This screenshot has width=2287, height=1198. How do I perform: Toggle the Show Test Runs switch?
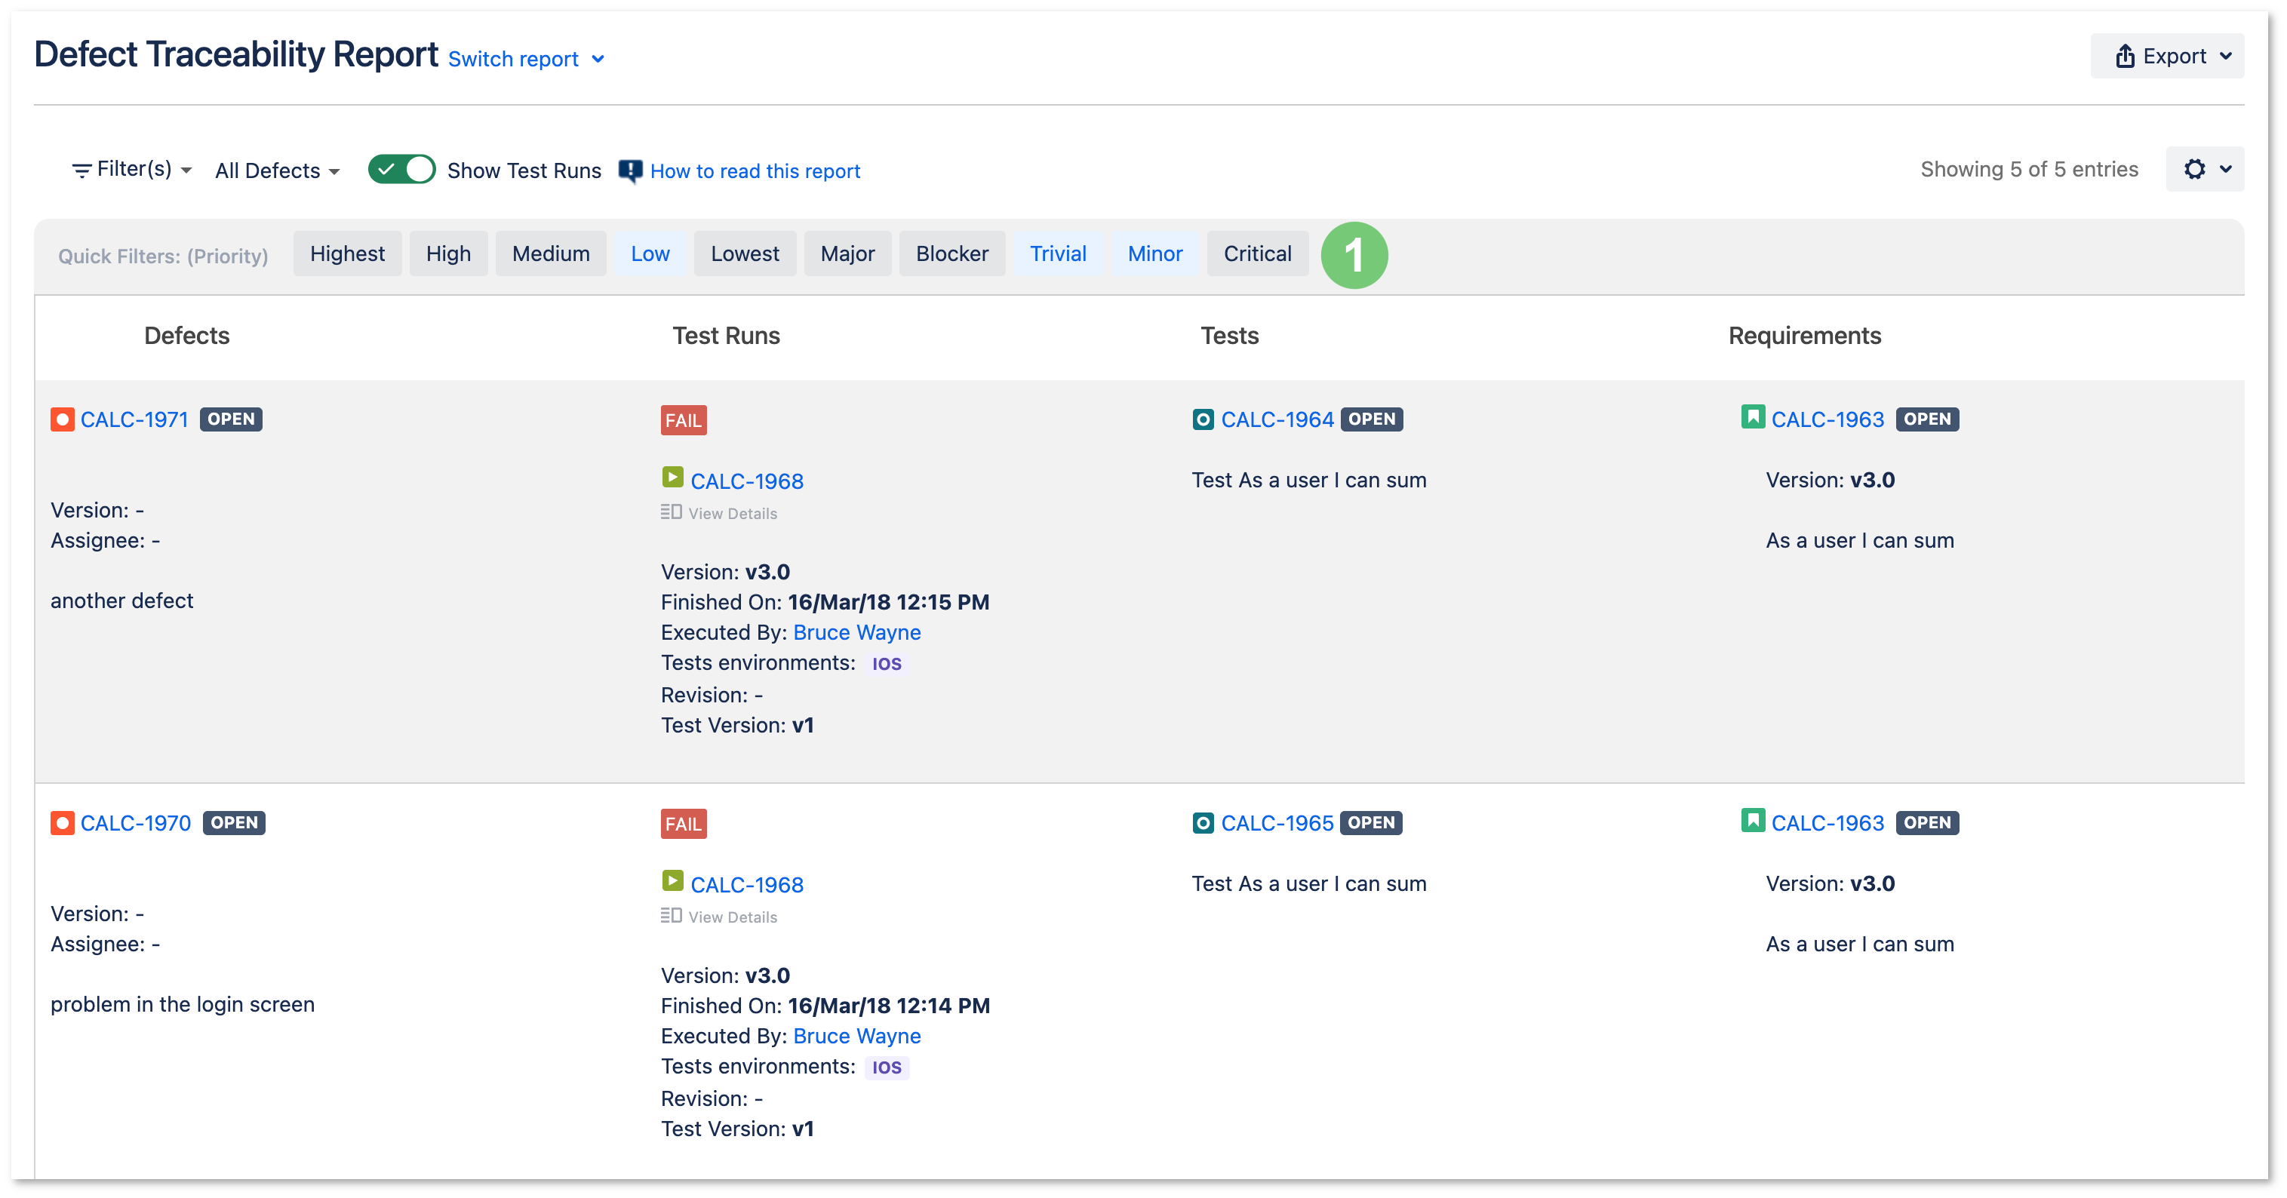pyautogui.click(x=401, y=168)
